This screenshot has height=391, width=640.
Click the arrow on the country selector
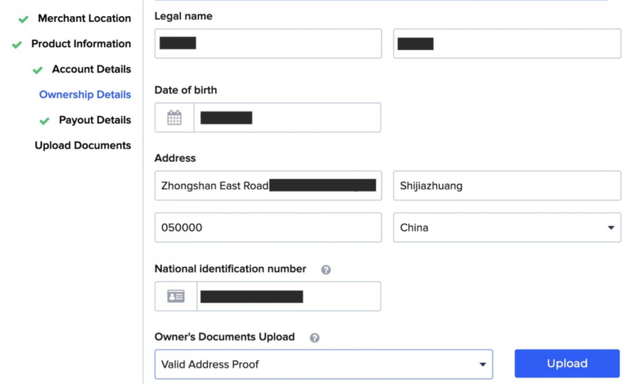[611, 227]
